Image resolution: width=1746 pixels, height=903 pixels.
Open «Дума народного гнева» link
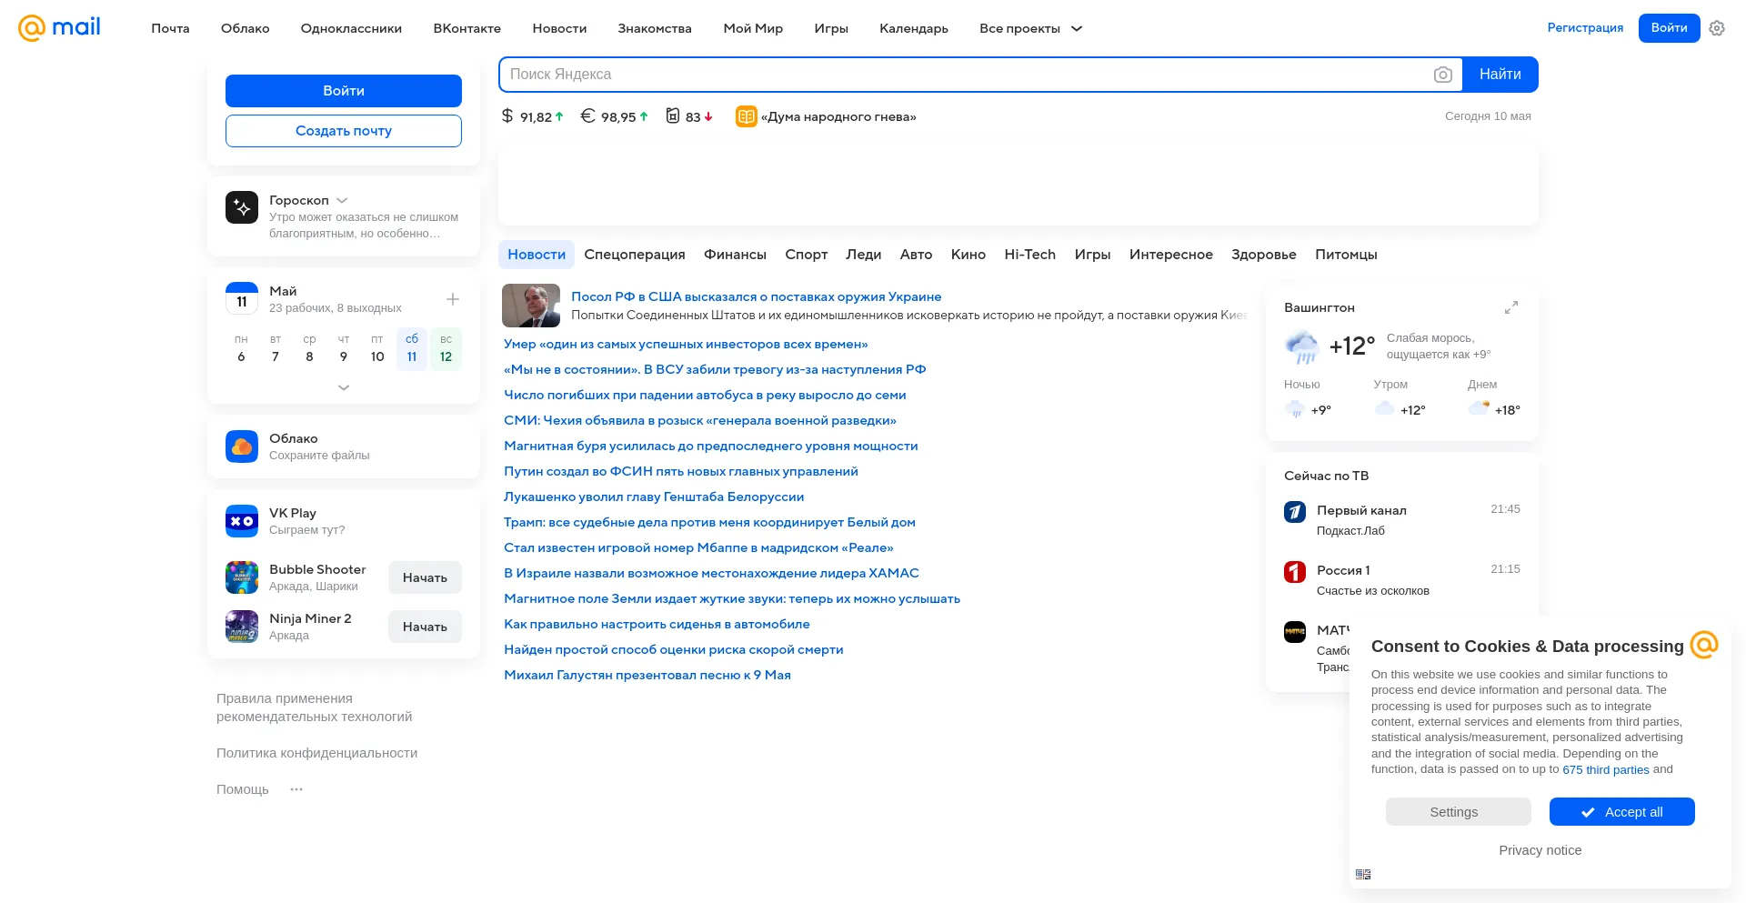tap(838, 116)
